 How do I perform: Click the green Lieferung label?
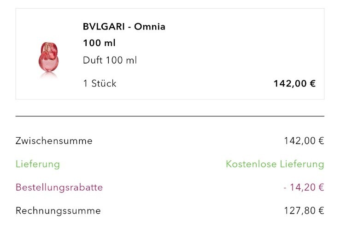(38, 164)
